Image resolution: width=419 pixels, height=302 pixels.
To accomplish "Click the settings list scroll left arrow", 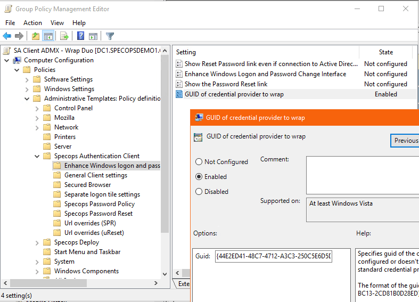I will [x=177, y=273].
